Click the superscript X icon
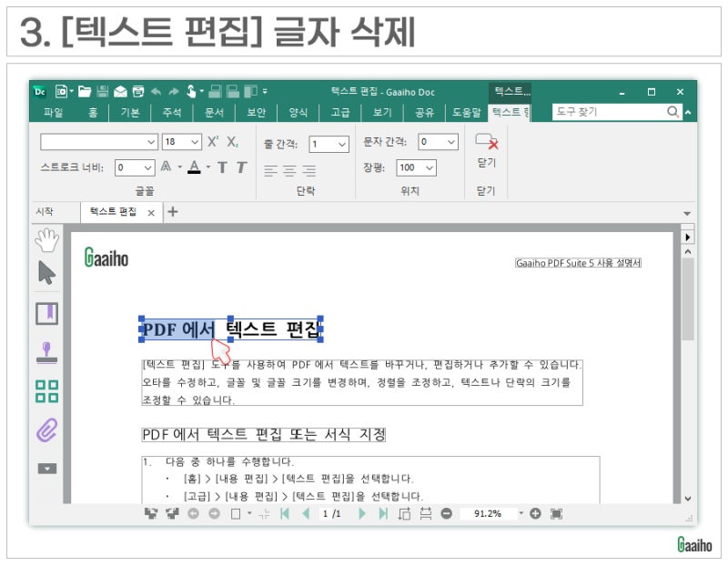 213,142
